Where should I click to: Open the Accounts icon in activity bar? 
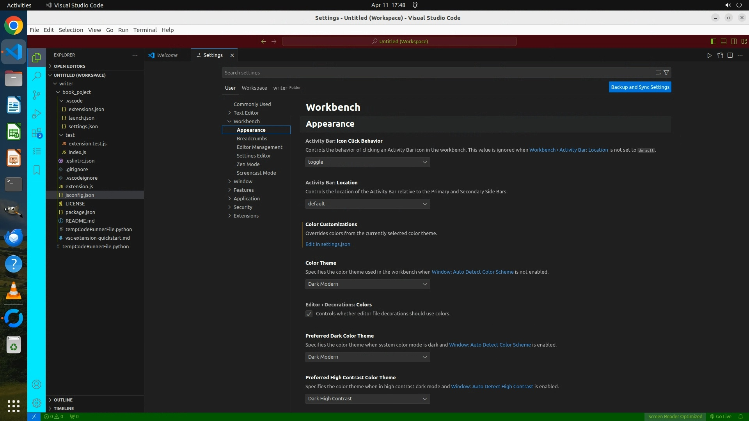[36, 384]
